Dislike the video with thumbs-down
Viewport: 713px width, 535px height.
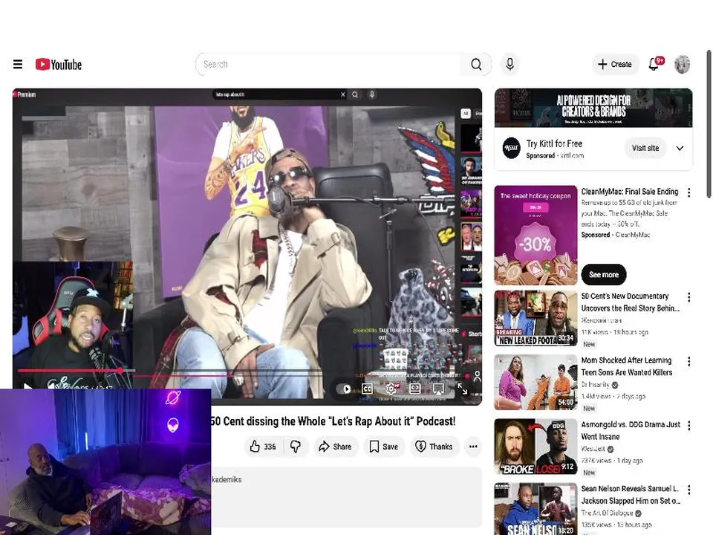tap(296, 447)
